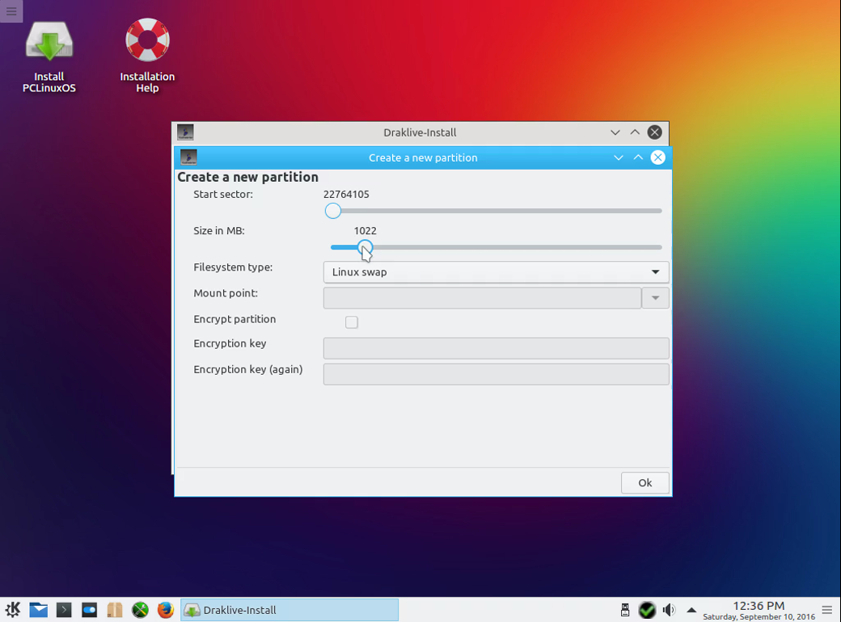Click the Start sector slider handle
The image size is (841, 622).
pos(332,211)
